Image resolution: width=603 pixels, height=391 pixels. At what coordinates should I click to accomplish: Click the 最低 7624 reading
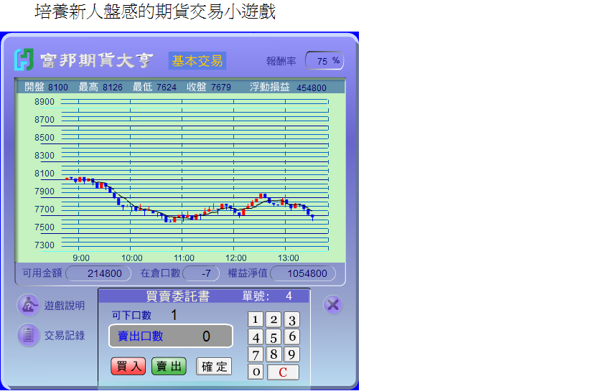[154, 88]
